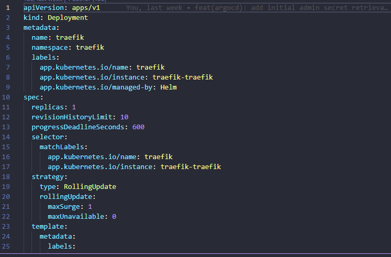Click 'labels:' on line 25

pyautogui.click(x=62, y=247)
